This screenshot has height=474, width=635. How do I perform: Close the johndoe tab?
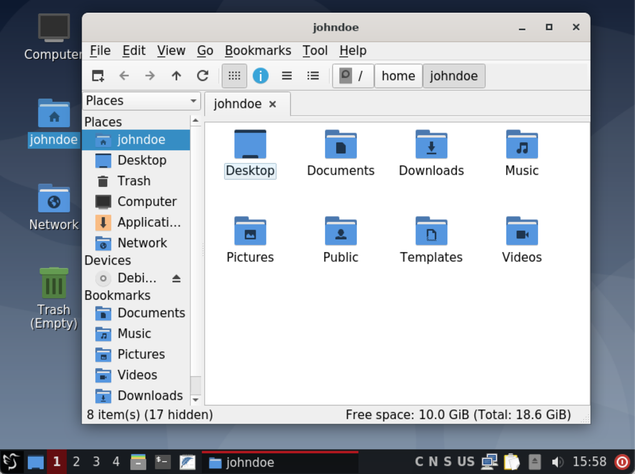[272, 104]
